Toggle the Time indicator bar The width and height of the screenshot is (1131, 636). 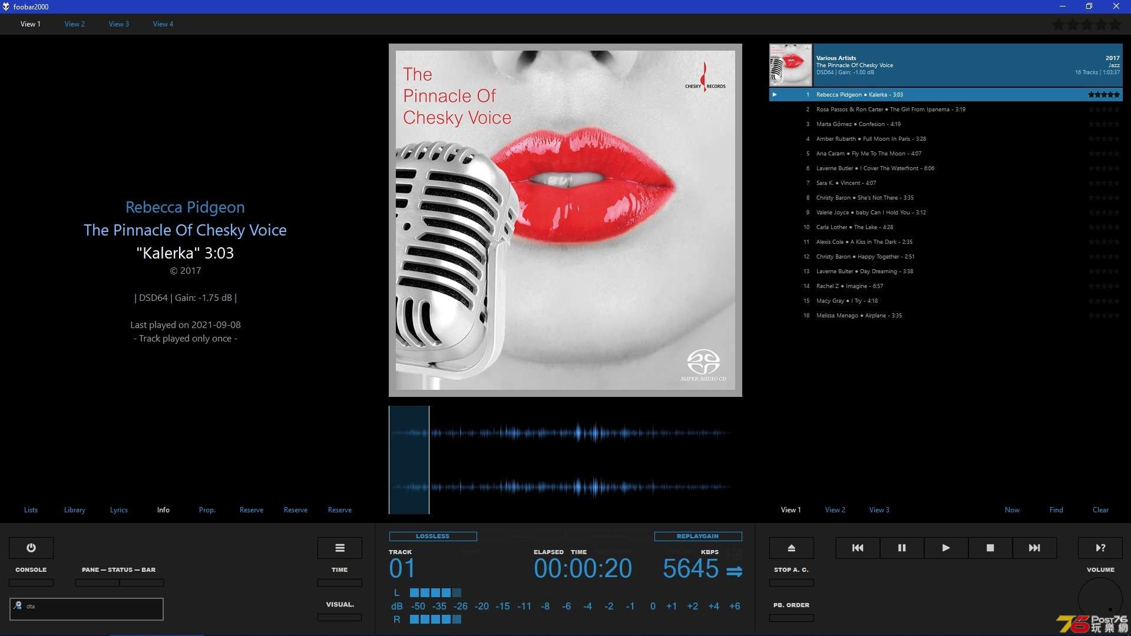click(340, 582)
